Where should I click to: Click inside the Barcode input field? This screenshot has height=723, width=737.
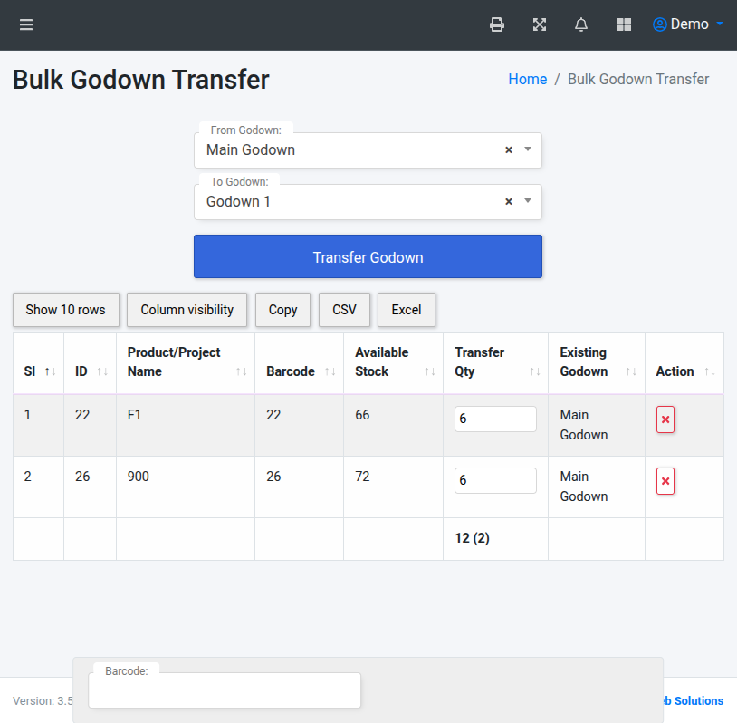coord(224,690)
